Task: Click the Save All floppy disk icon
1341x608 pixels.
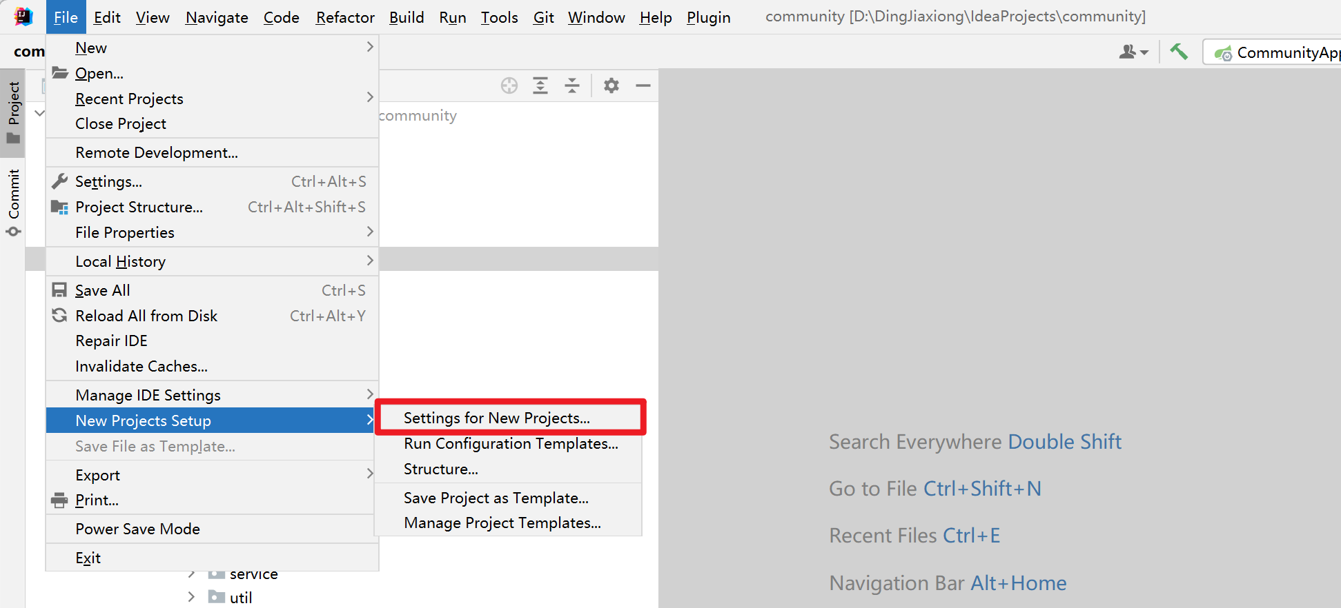Action: (60, 290)
